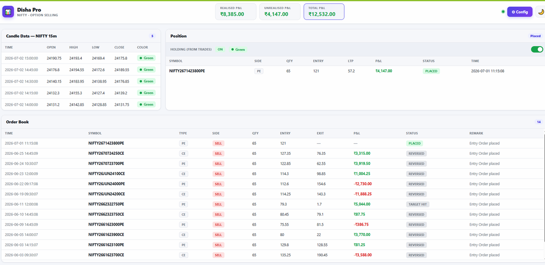The width and height of the screenshot is (545, 265).
Task: Click remark of NIFTY2661623900CE order
Action: [484, 235]
